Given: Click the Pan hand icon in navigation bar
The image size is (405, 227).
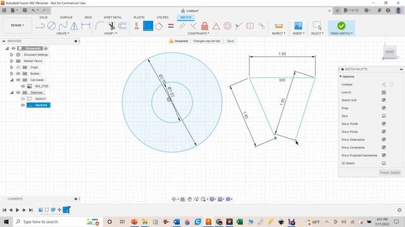Looking at the screenshot, I should pyautogui.click(x=189, y=199).
